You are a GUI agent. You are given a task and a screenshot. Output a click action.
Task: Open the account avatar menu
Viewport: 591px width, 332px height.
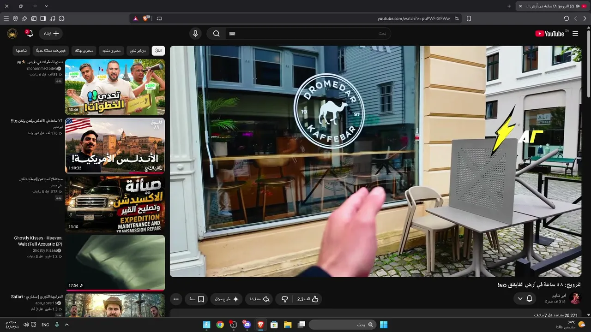pyautogui.click(x=12, y=34)
